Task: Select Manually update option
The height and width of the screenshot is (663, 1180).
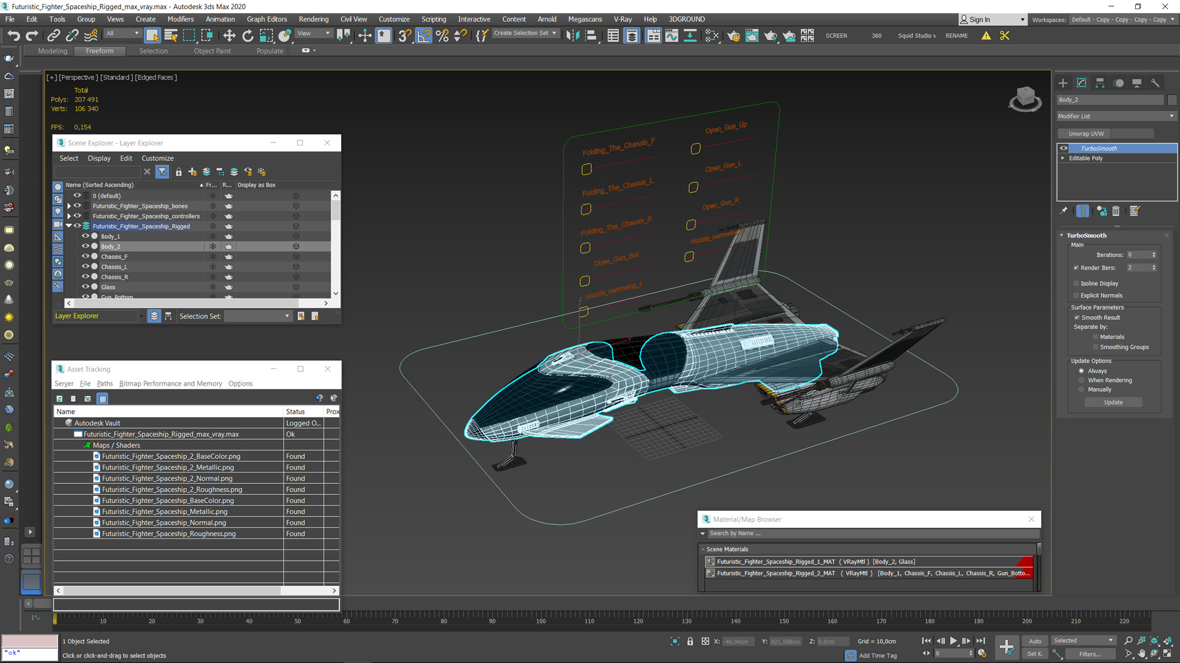Action: click(x=1082, y=389)
